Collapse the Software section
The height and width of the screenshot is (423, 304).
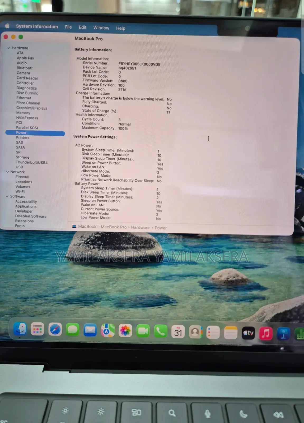click(x=7, y=196)
